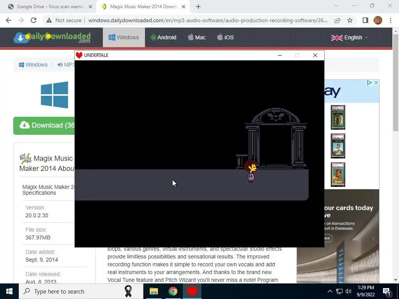Select the Android platform tab
This screenshot has width=399, height=299.
pos(163,37)
